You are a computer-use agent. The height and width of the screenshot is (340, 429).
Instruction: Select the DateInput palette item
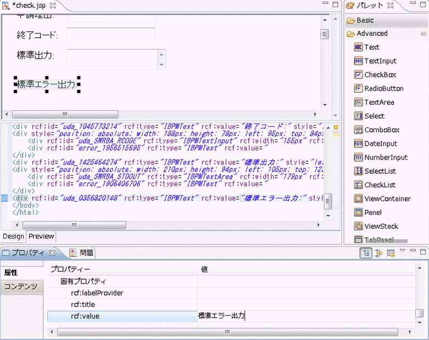[x=380, y=144]
